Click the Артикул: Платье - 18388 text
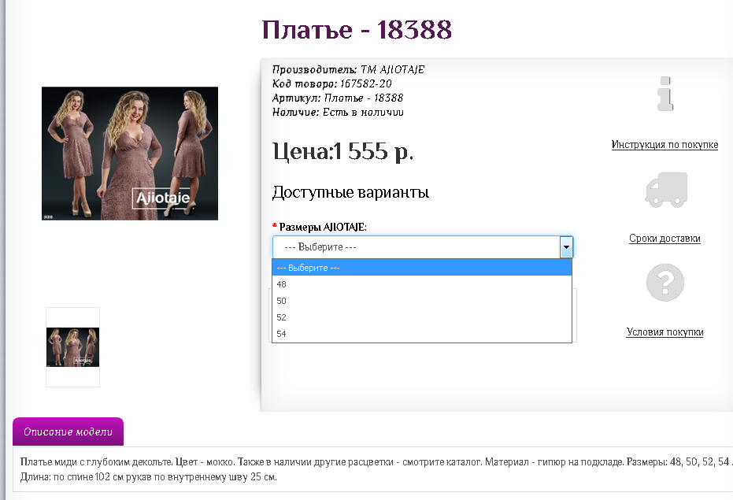733x500 pixels. click(338, 98)
